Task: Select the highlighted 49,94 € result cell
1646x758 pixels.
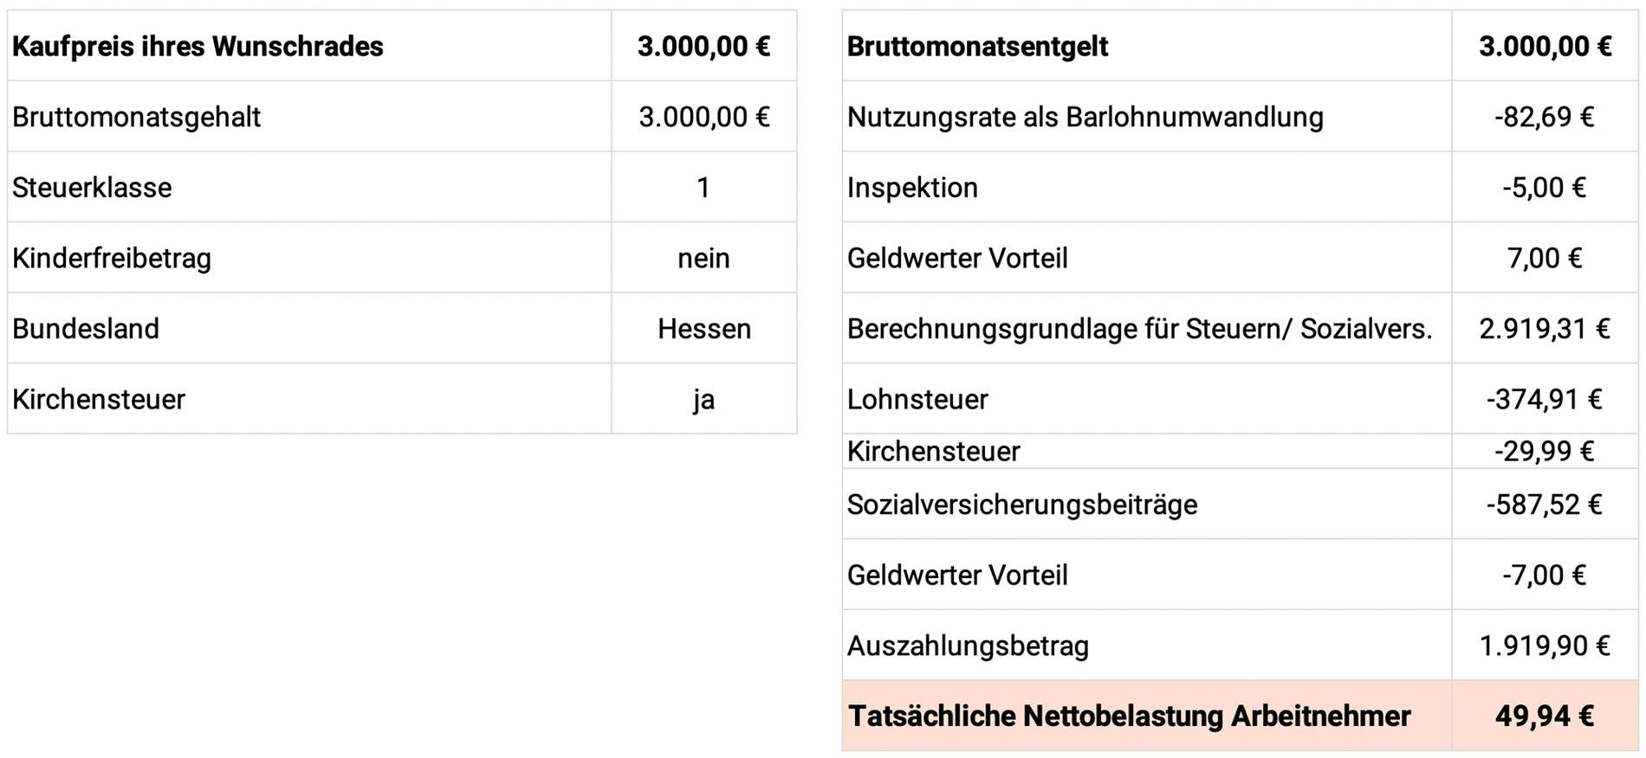Action: click(x=1545, y=716)
